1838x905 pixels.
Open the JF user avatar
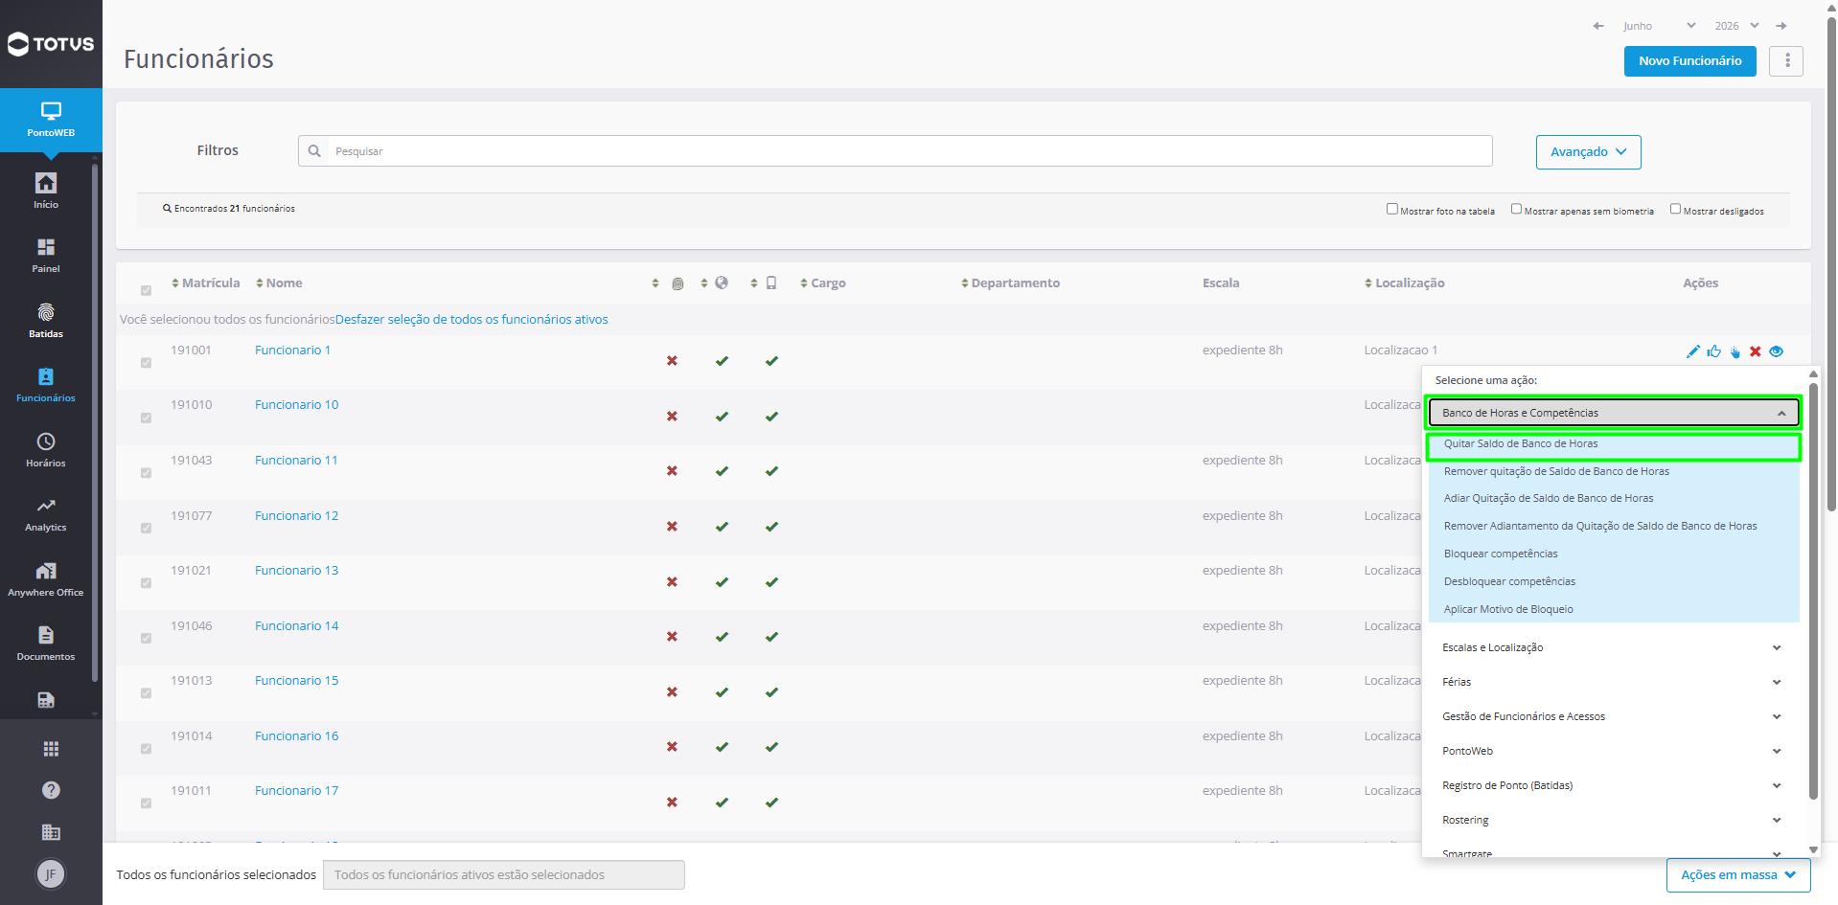tap(51, 873)
